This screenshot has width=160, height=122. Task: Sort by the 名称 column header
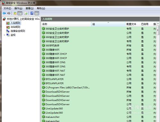pyautogui.click(x=66, y=24)
